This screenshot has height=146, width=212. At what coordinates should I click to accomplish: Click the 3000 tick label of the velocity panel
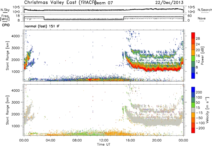(x=16, y=102)
